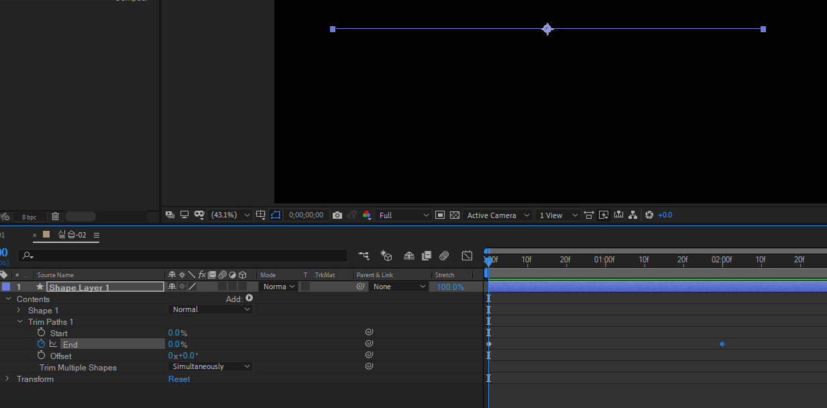
Task: Toggle the stopwatch for the Start property
Action: [42, 333]
